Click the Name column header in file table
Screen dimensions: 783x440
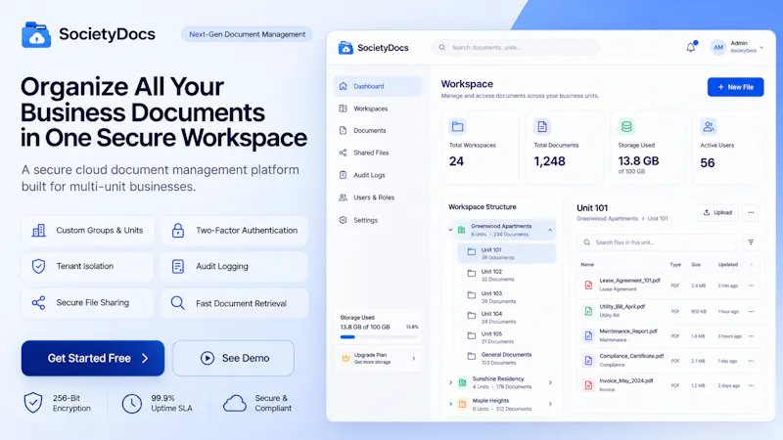coord(587,264)
